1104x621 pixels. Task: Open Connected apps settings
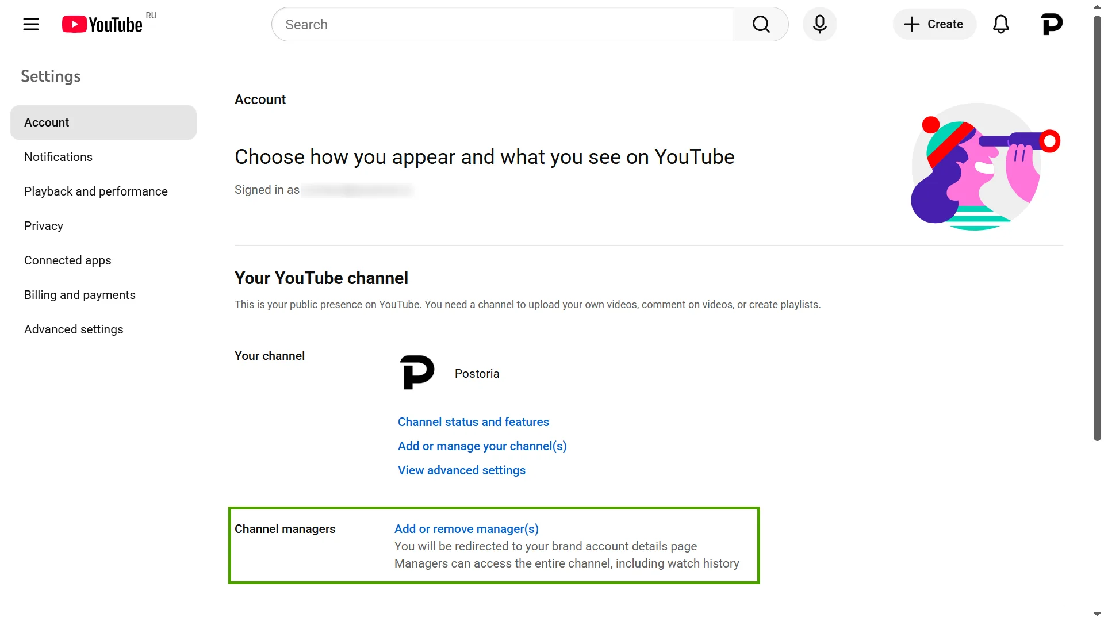point(67,260)
